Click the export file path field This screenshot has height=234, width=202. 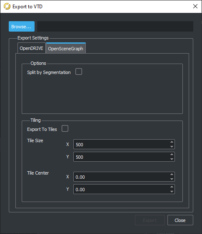point(115,27)
